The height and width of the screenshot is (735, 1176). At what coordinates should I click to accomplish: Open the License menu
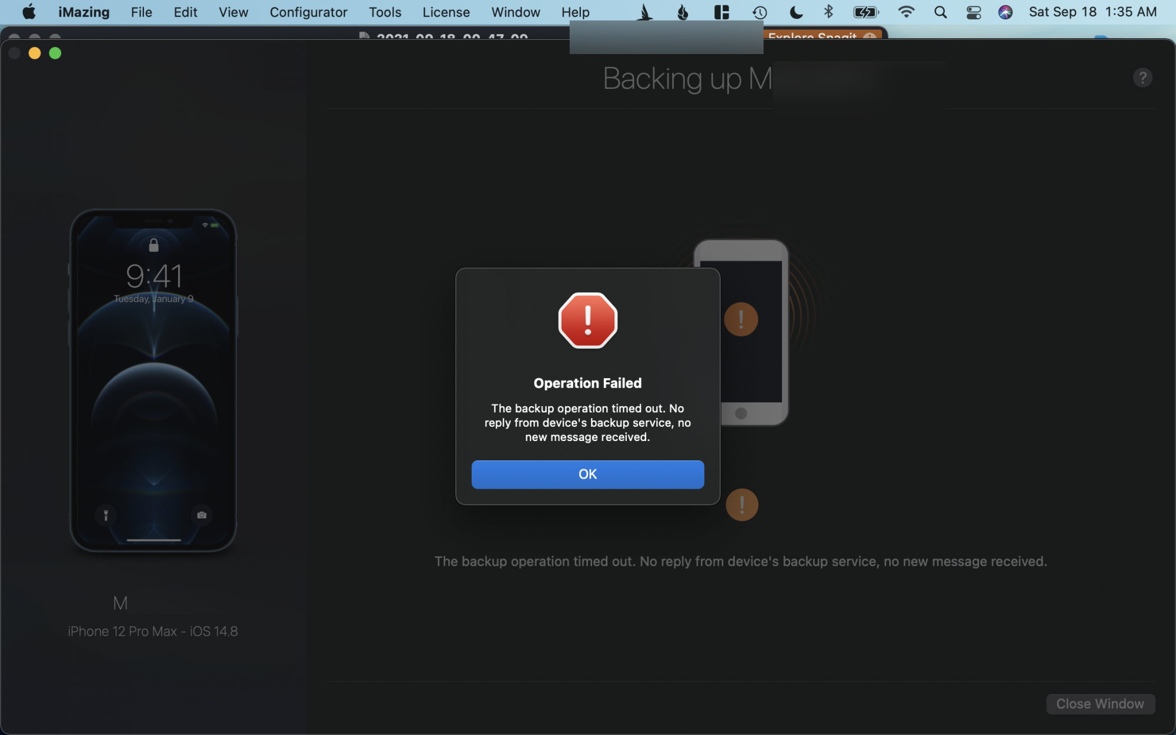click(446, 12)
